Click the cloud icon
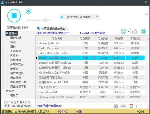150x114 pixels. [x=135, y=31]
